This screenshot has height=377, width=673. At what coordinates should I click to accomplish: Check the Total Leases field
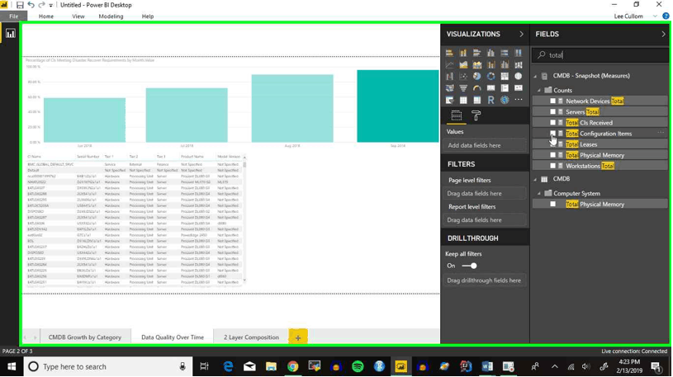(552, 144)
